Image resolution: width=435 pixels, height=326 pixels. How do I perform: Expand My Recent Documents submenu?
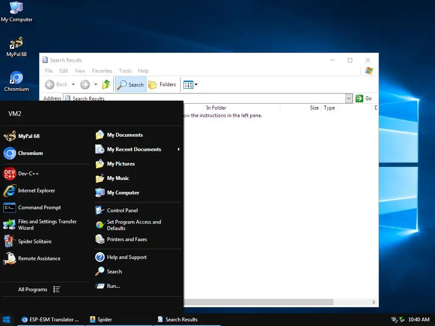click(x=138, y=149)
